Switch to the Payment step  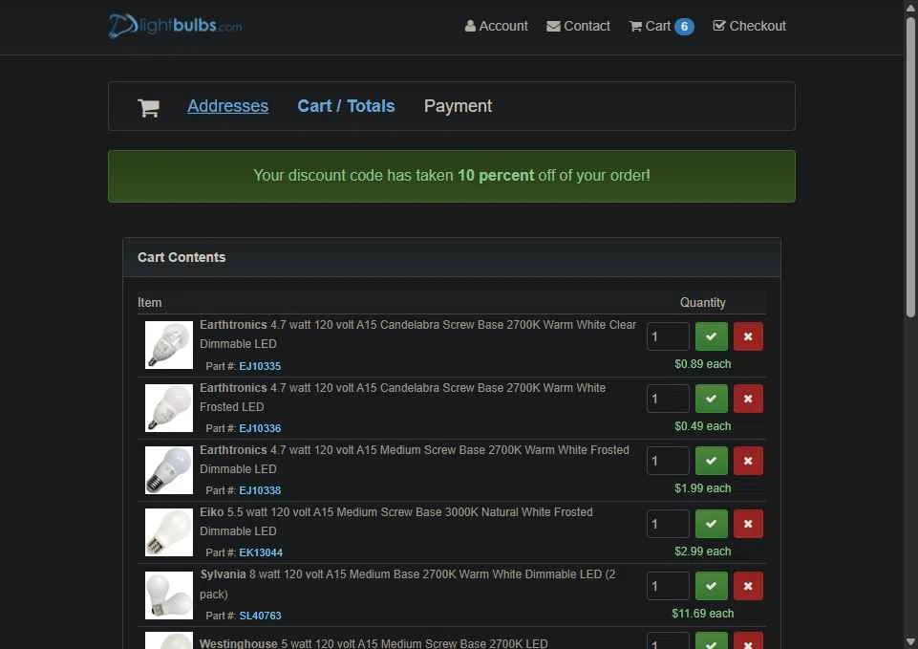pos(458,106)
